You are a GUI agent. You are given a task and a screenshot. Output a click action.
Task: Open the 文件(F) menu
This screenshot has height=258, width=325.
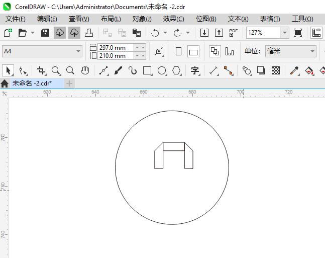tap(15, 19)
